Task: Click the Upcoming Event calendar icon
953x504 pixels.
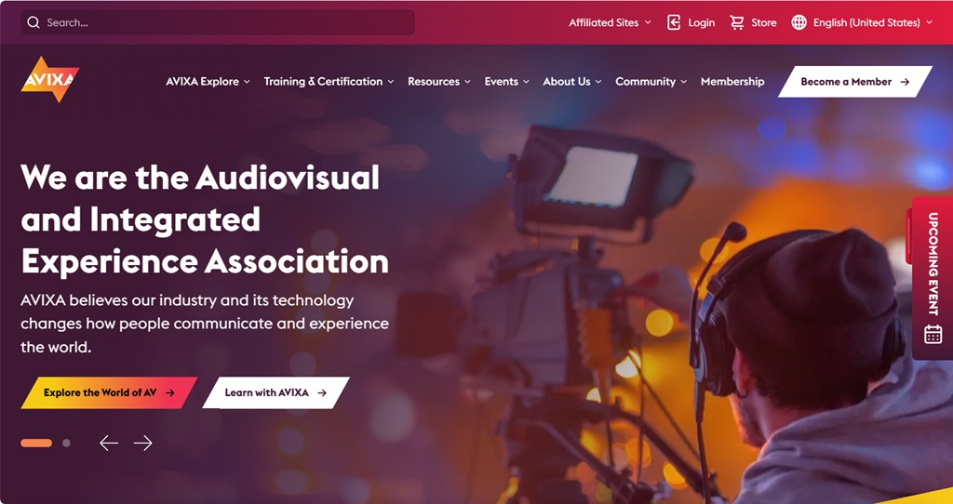Action: click(933, 334)
